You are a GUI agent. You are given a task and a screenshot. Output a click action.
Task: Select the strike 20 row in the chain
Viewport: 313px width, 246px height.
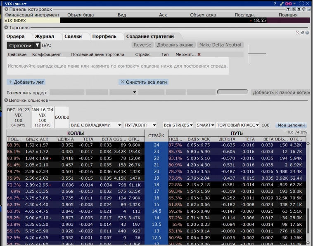[156, 171]
